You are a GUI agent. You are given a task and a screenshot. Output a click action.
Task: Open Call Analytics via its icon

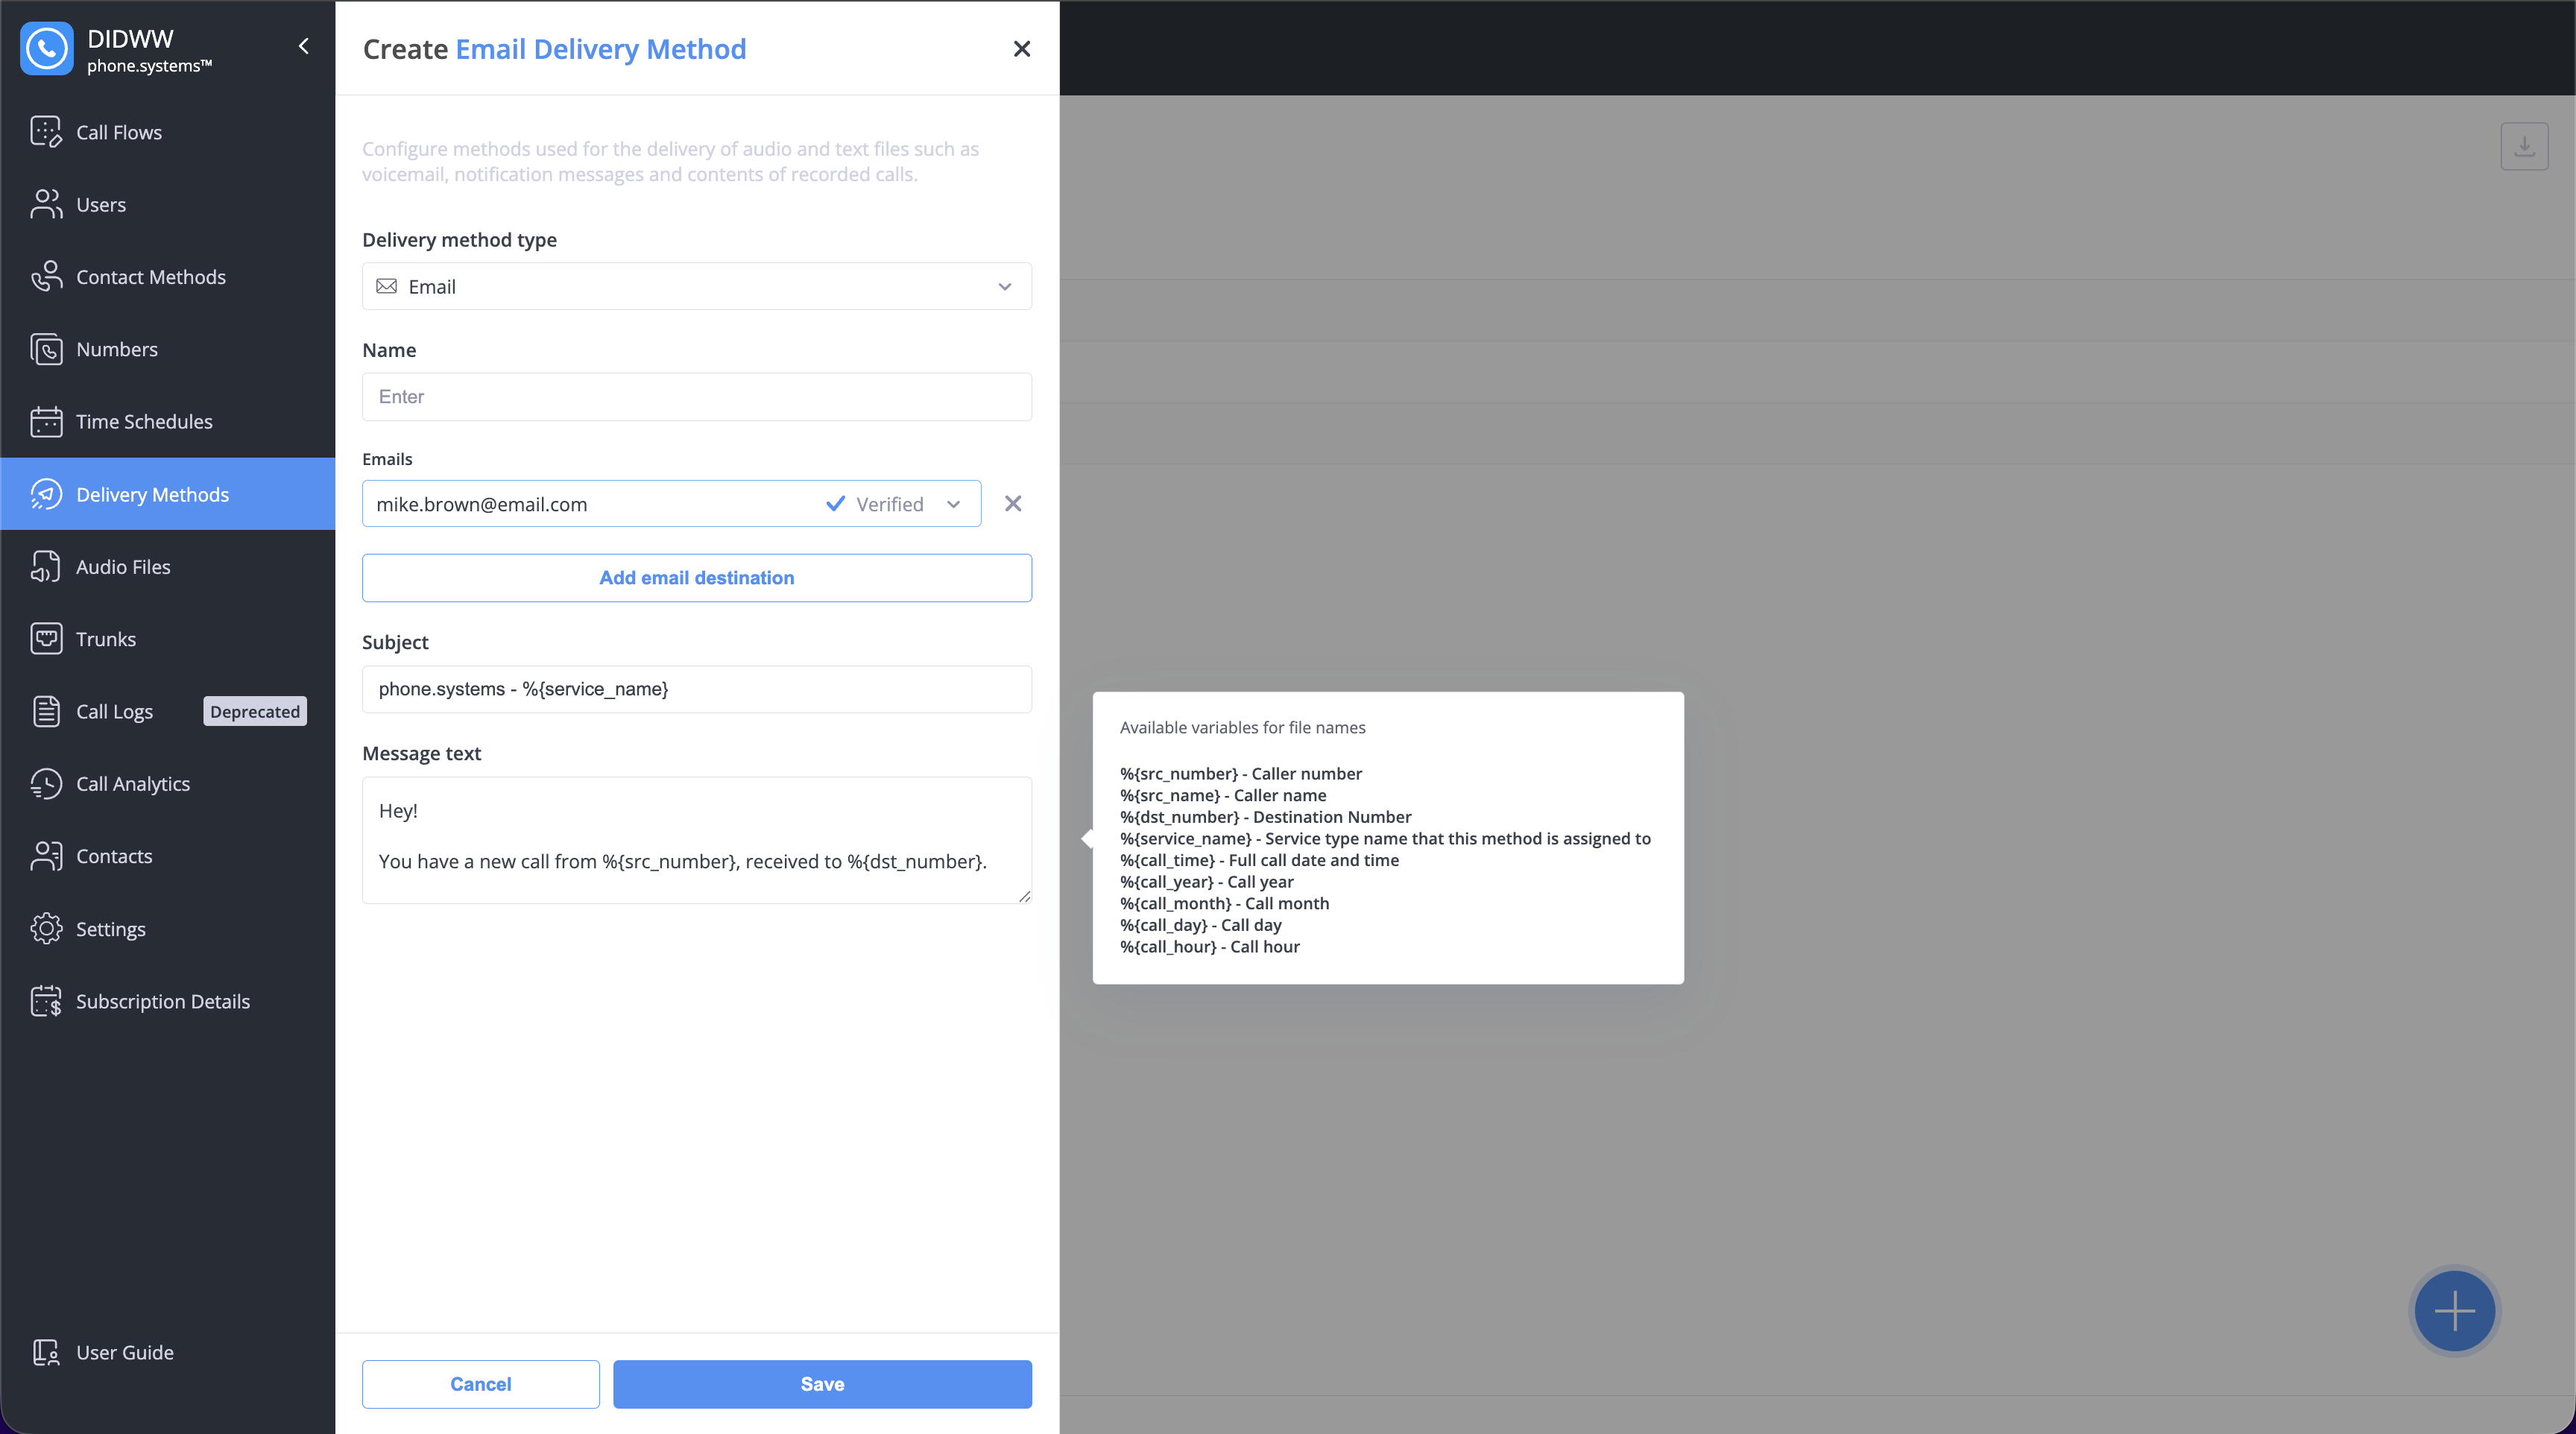(x=46, y=784)
